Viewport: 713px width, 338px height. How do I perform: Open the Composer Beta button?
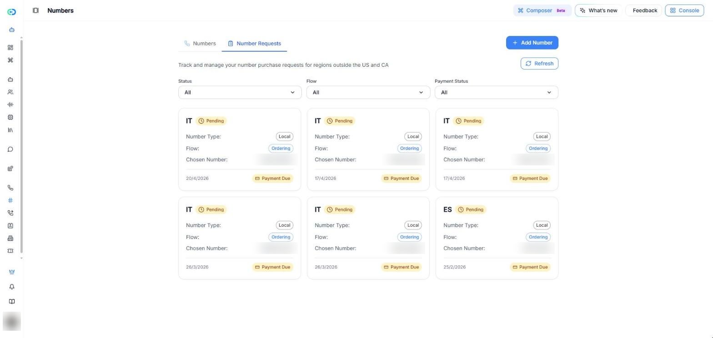coord(542,10)
